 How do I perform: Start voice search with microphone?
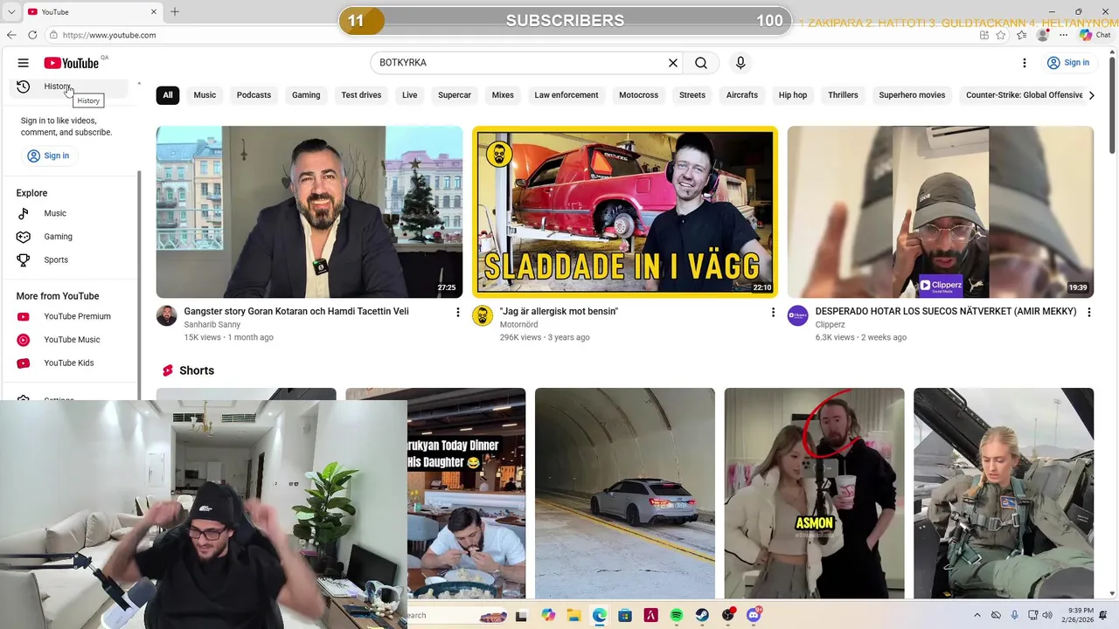click(x=740, y=63)
